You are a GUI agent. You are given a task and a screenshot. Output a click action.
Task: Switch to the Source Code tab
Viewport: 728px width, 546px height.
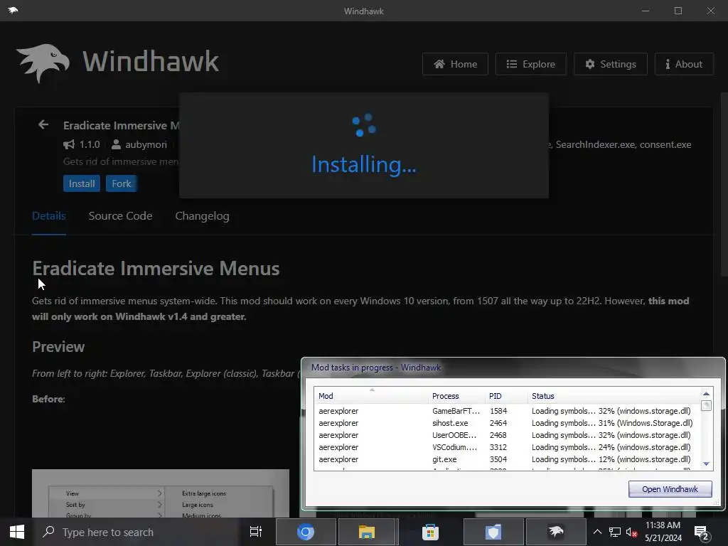click(x=120, y=216)
